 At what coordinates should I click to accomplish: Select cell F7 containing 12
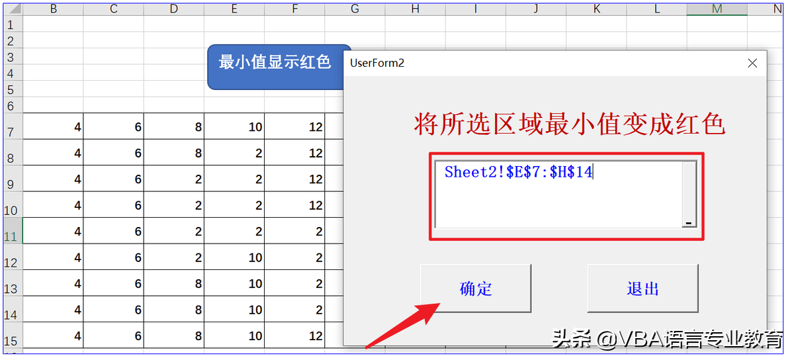click(x=294, y=126)
